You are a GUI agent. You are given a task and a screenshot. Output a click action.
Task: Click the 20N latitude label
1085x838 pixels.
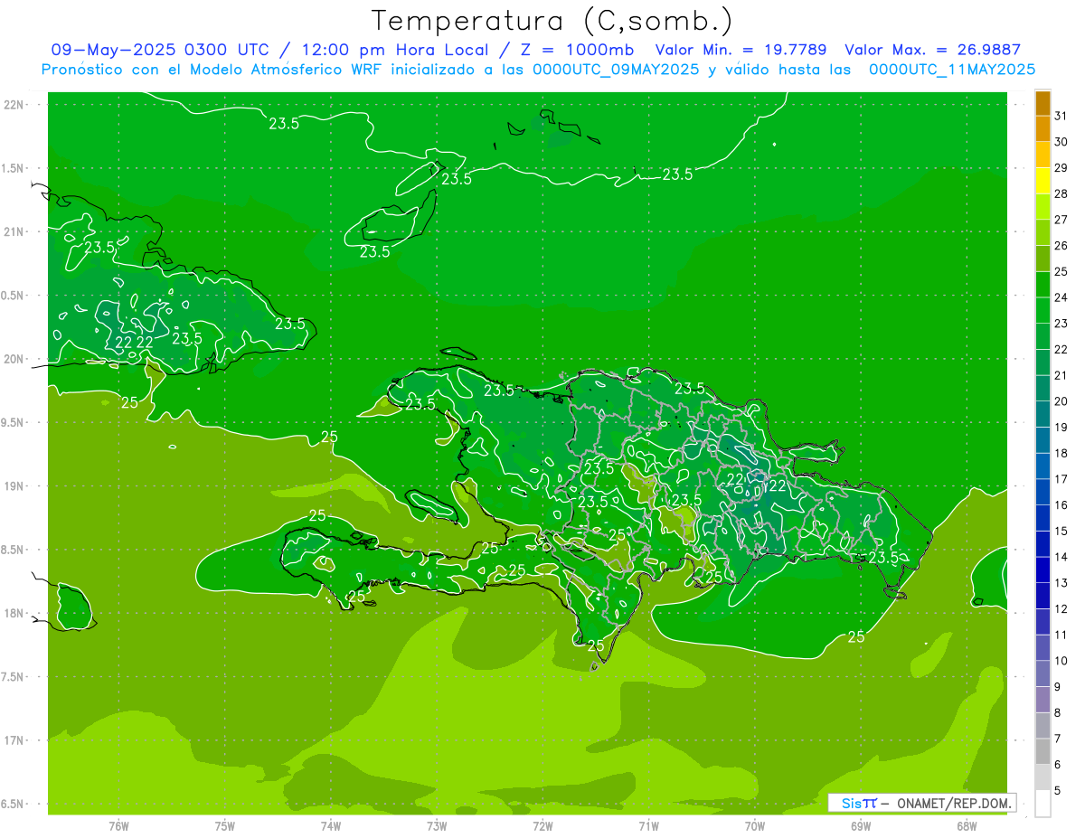[x=14, y=359]
